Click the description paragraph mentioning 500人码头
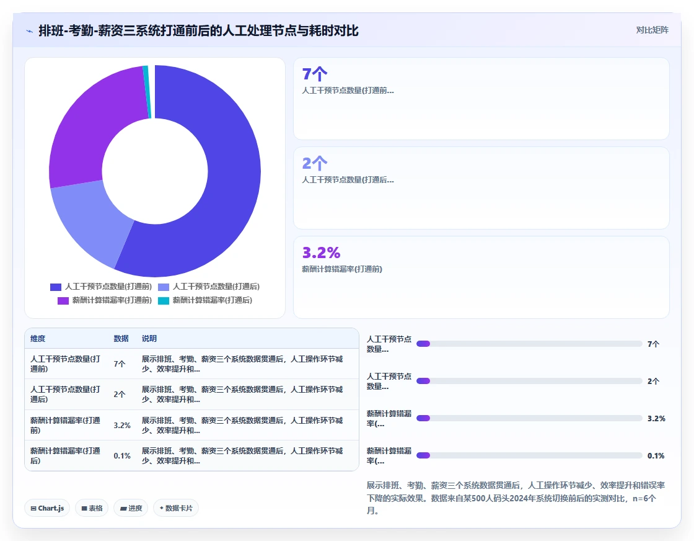The height and width of the screenshot is (541, 694). coord(516,498)
